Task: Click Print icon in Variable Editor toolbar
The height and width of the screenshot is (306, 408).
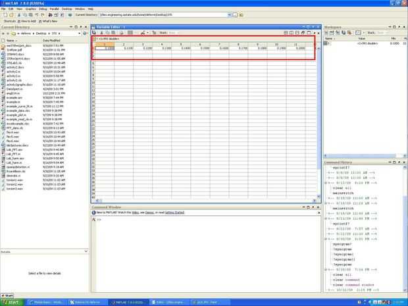Action: tap(121, 32)
